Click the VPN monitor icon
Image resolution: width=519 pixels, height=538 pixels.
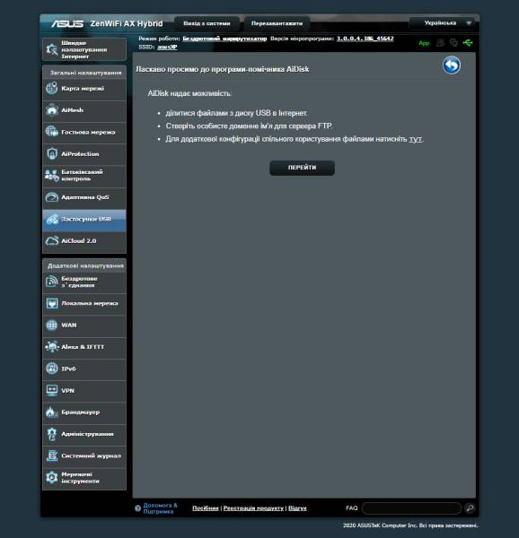point(52,390)
